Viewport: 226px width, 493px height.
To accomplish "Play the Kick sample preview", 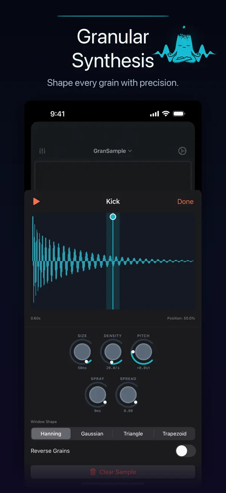I will tap(36, 201).
